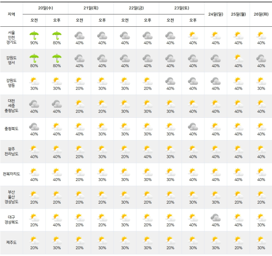The image size is (272, 256).
Task: Select the 20일(수) date header
Action: pos(46,8)
